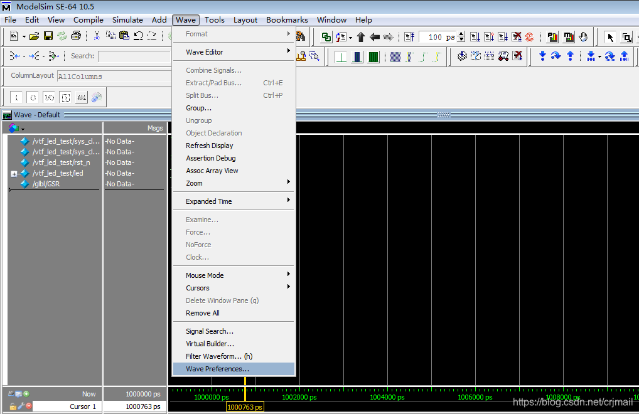
Task: Click the wide green waveform shape button
Action: pyautogui.click(x=373, y=56)
